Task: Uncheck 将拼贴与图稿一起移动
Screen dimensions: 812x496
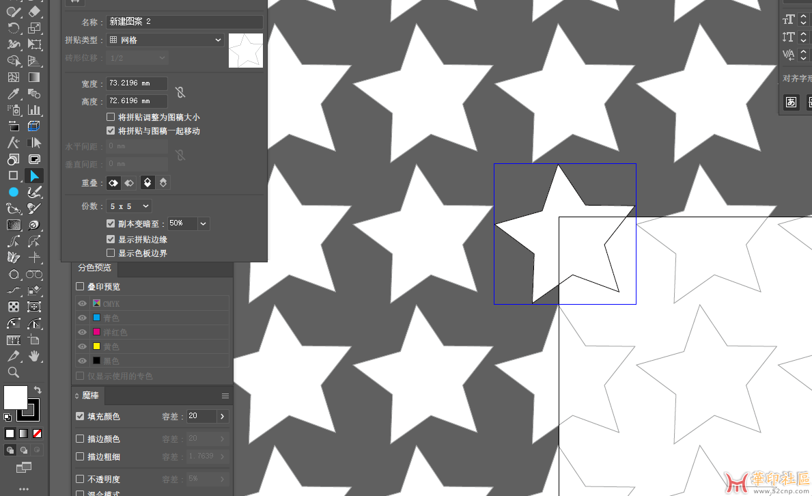Action: tap(111, 130)
